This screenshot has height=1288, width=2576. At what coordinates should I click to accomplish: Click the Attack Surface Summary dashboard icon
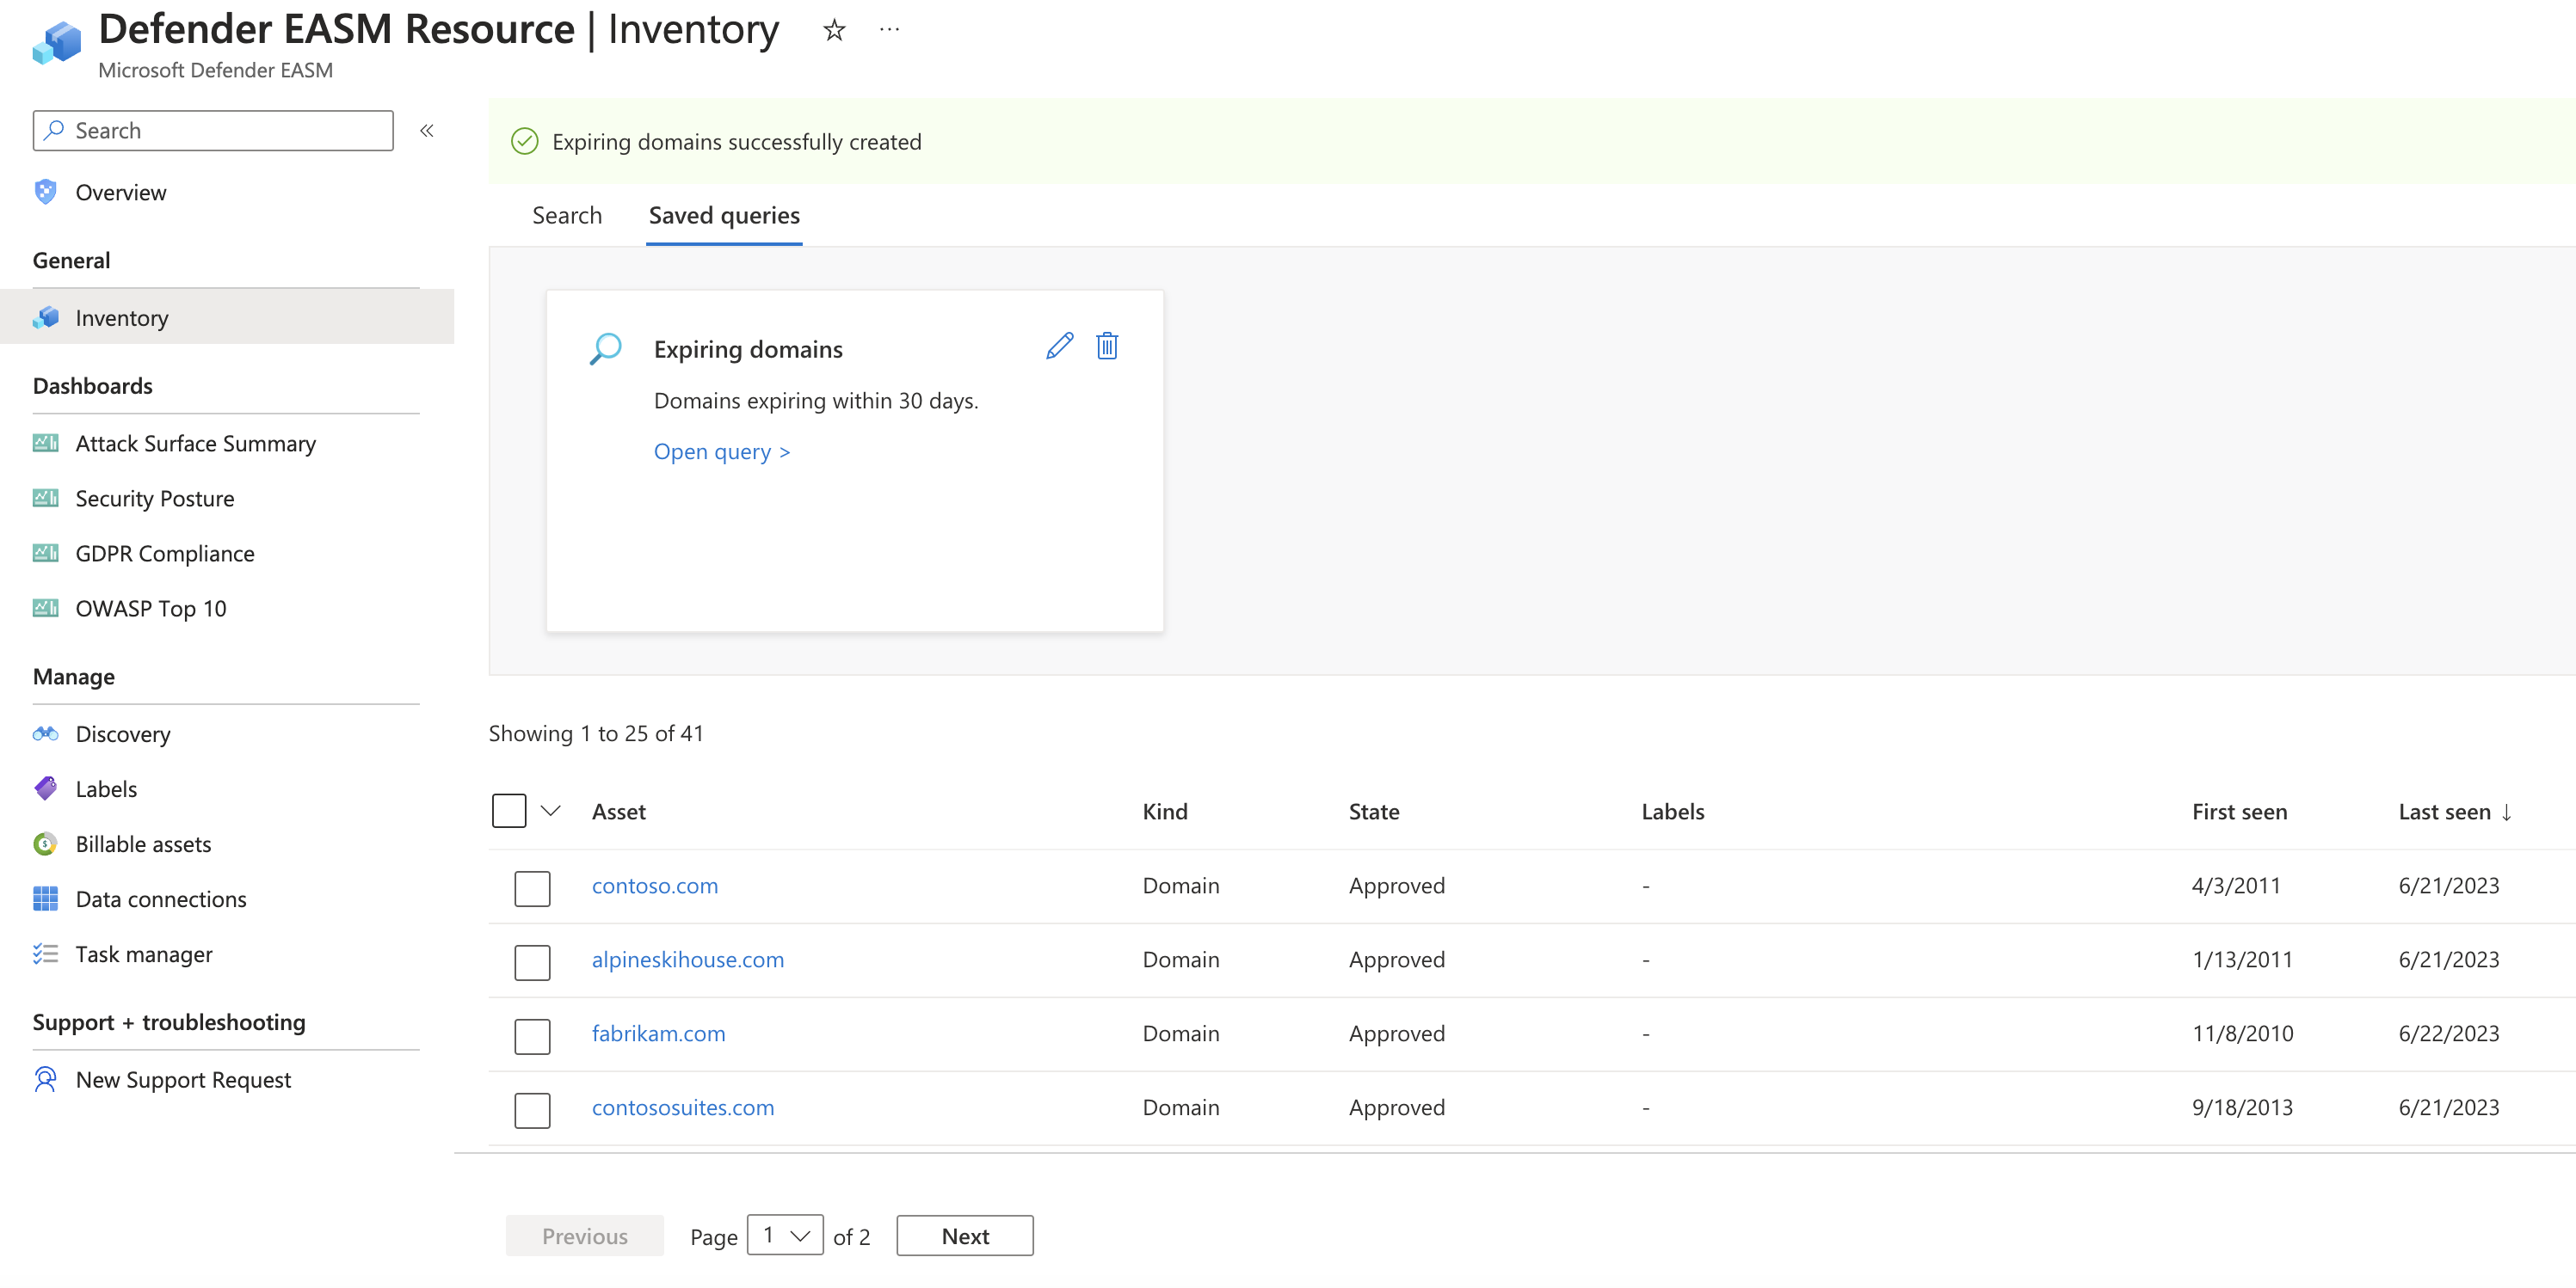click(x=46, y=442)
